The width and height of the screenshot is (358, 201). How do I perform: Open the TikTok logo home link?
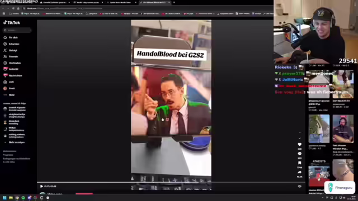(12, 22)
